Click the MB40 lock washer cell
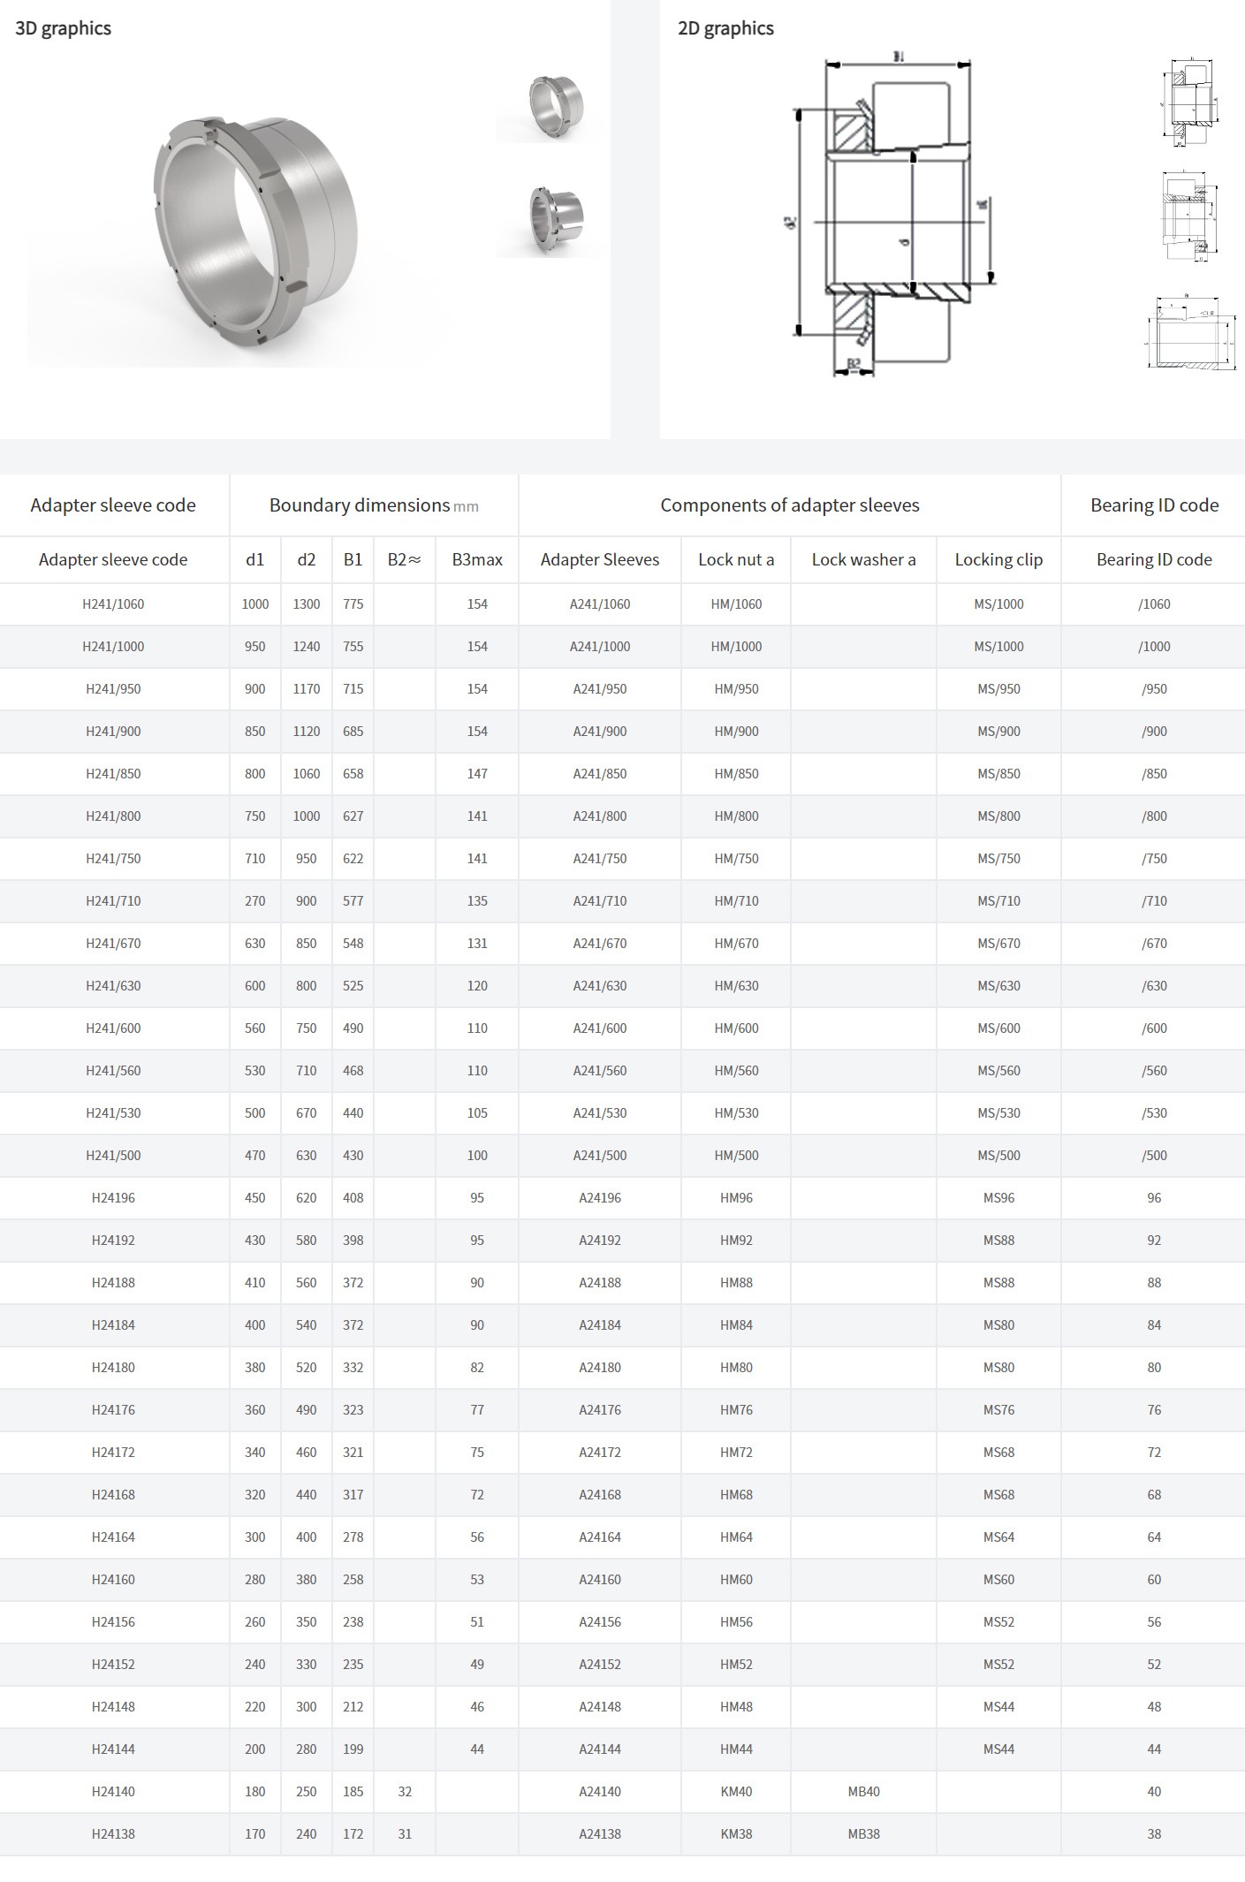This screenshot has height=1882, width=1245. [x=863, y=1792]
